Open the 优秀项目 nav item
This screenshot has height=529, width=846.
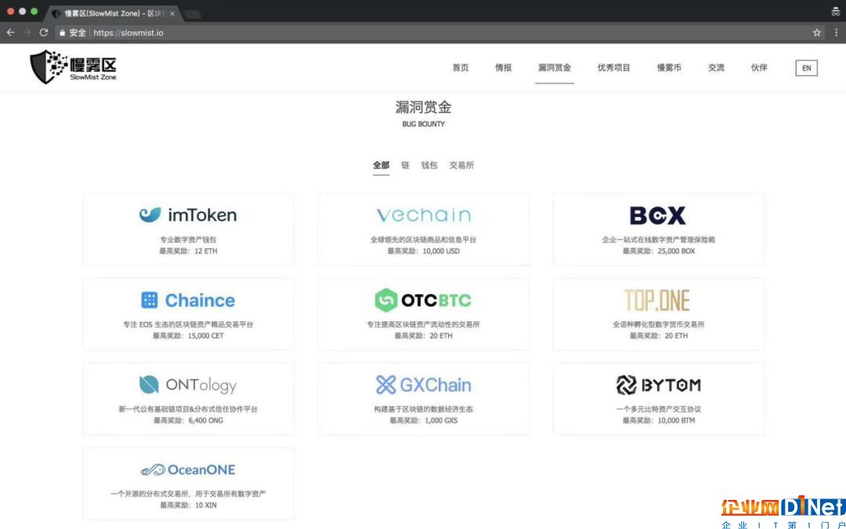[613, 67]
